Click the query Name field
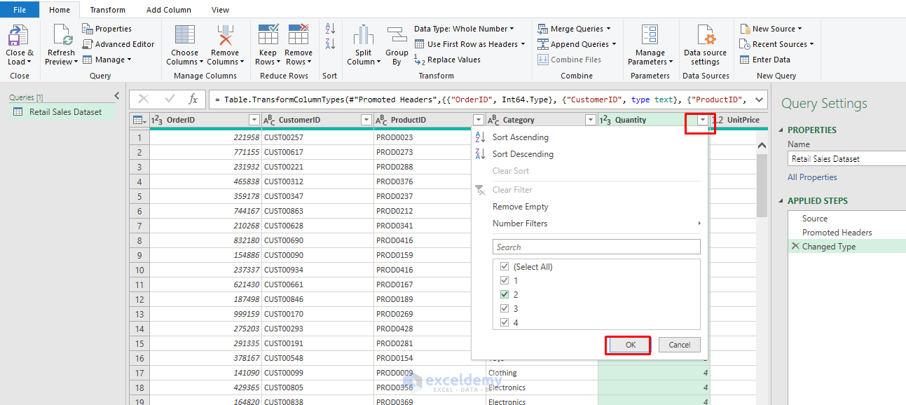The height and width of the screenshot is (405, 906). (x=846, y=159)
